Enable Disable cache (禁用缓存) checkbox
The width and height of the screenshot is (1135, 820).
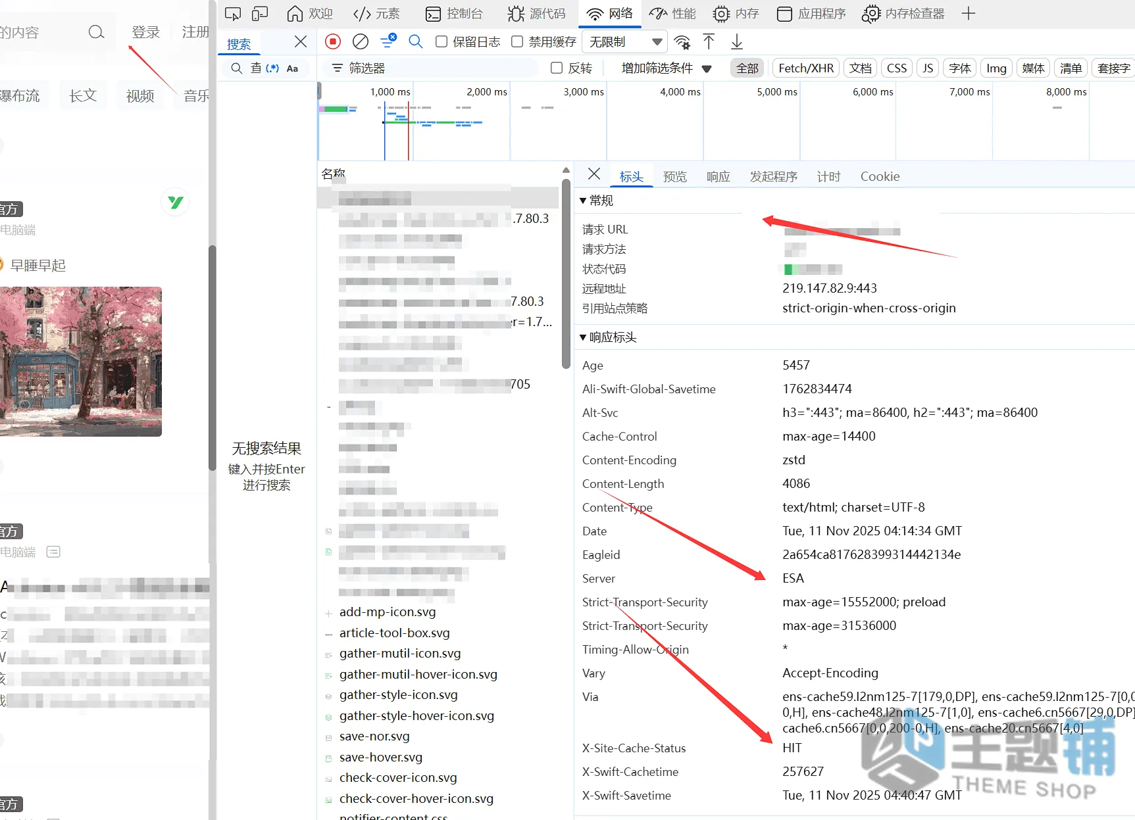[x=517, y=42]
